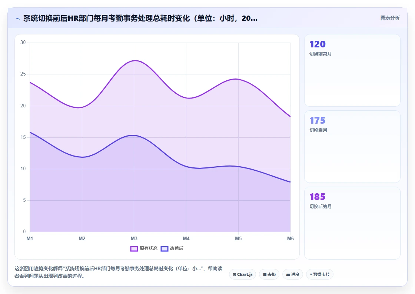Click the 切换前第月 label
The height and width of the screenshot is (294, 415).
point(321,54)
